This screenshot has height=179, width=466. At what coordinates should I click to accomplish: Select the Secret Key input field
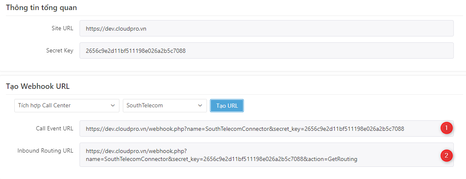(x=267, y=51)
